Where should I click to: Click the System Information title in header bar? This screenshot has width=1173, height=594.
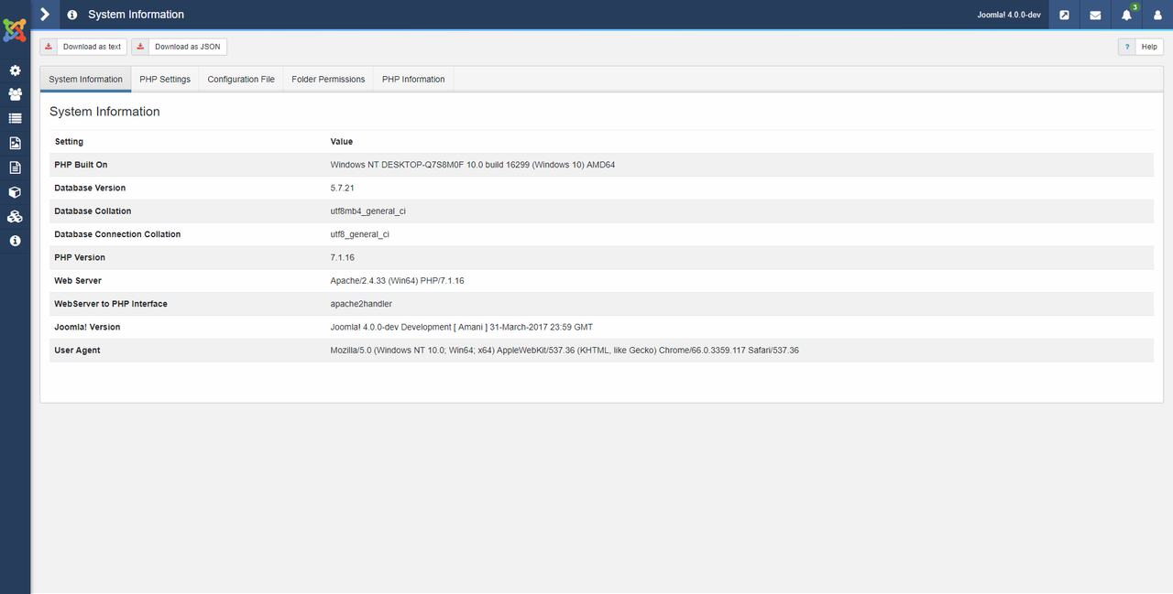point(136,15)
